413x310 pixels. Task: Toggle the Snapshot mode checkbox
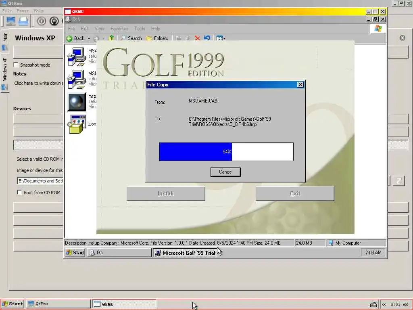pos(16,65)
